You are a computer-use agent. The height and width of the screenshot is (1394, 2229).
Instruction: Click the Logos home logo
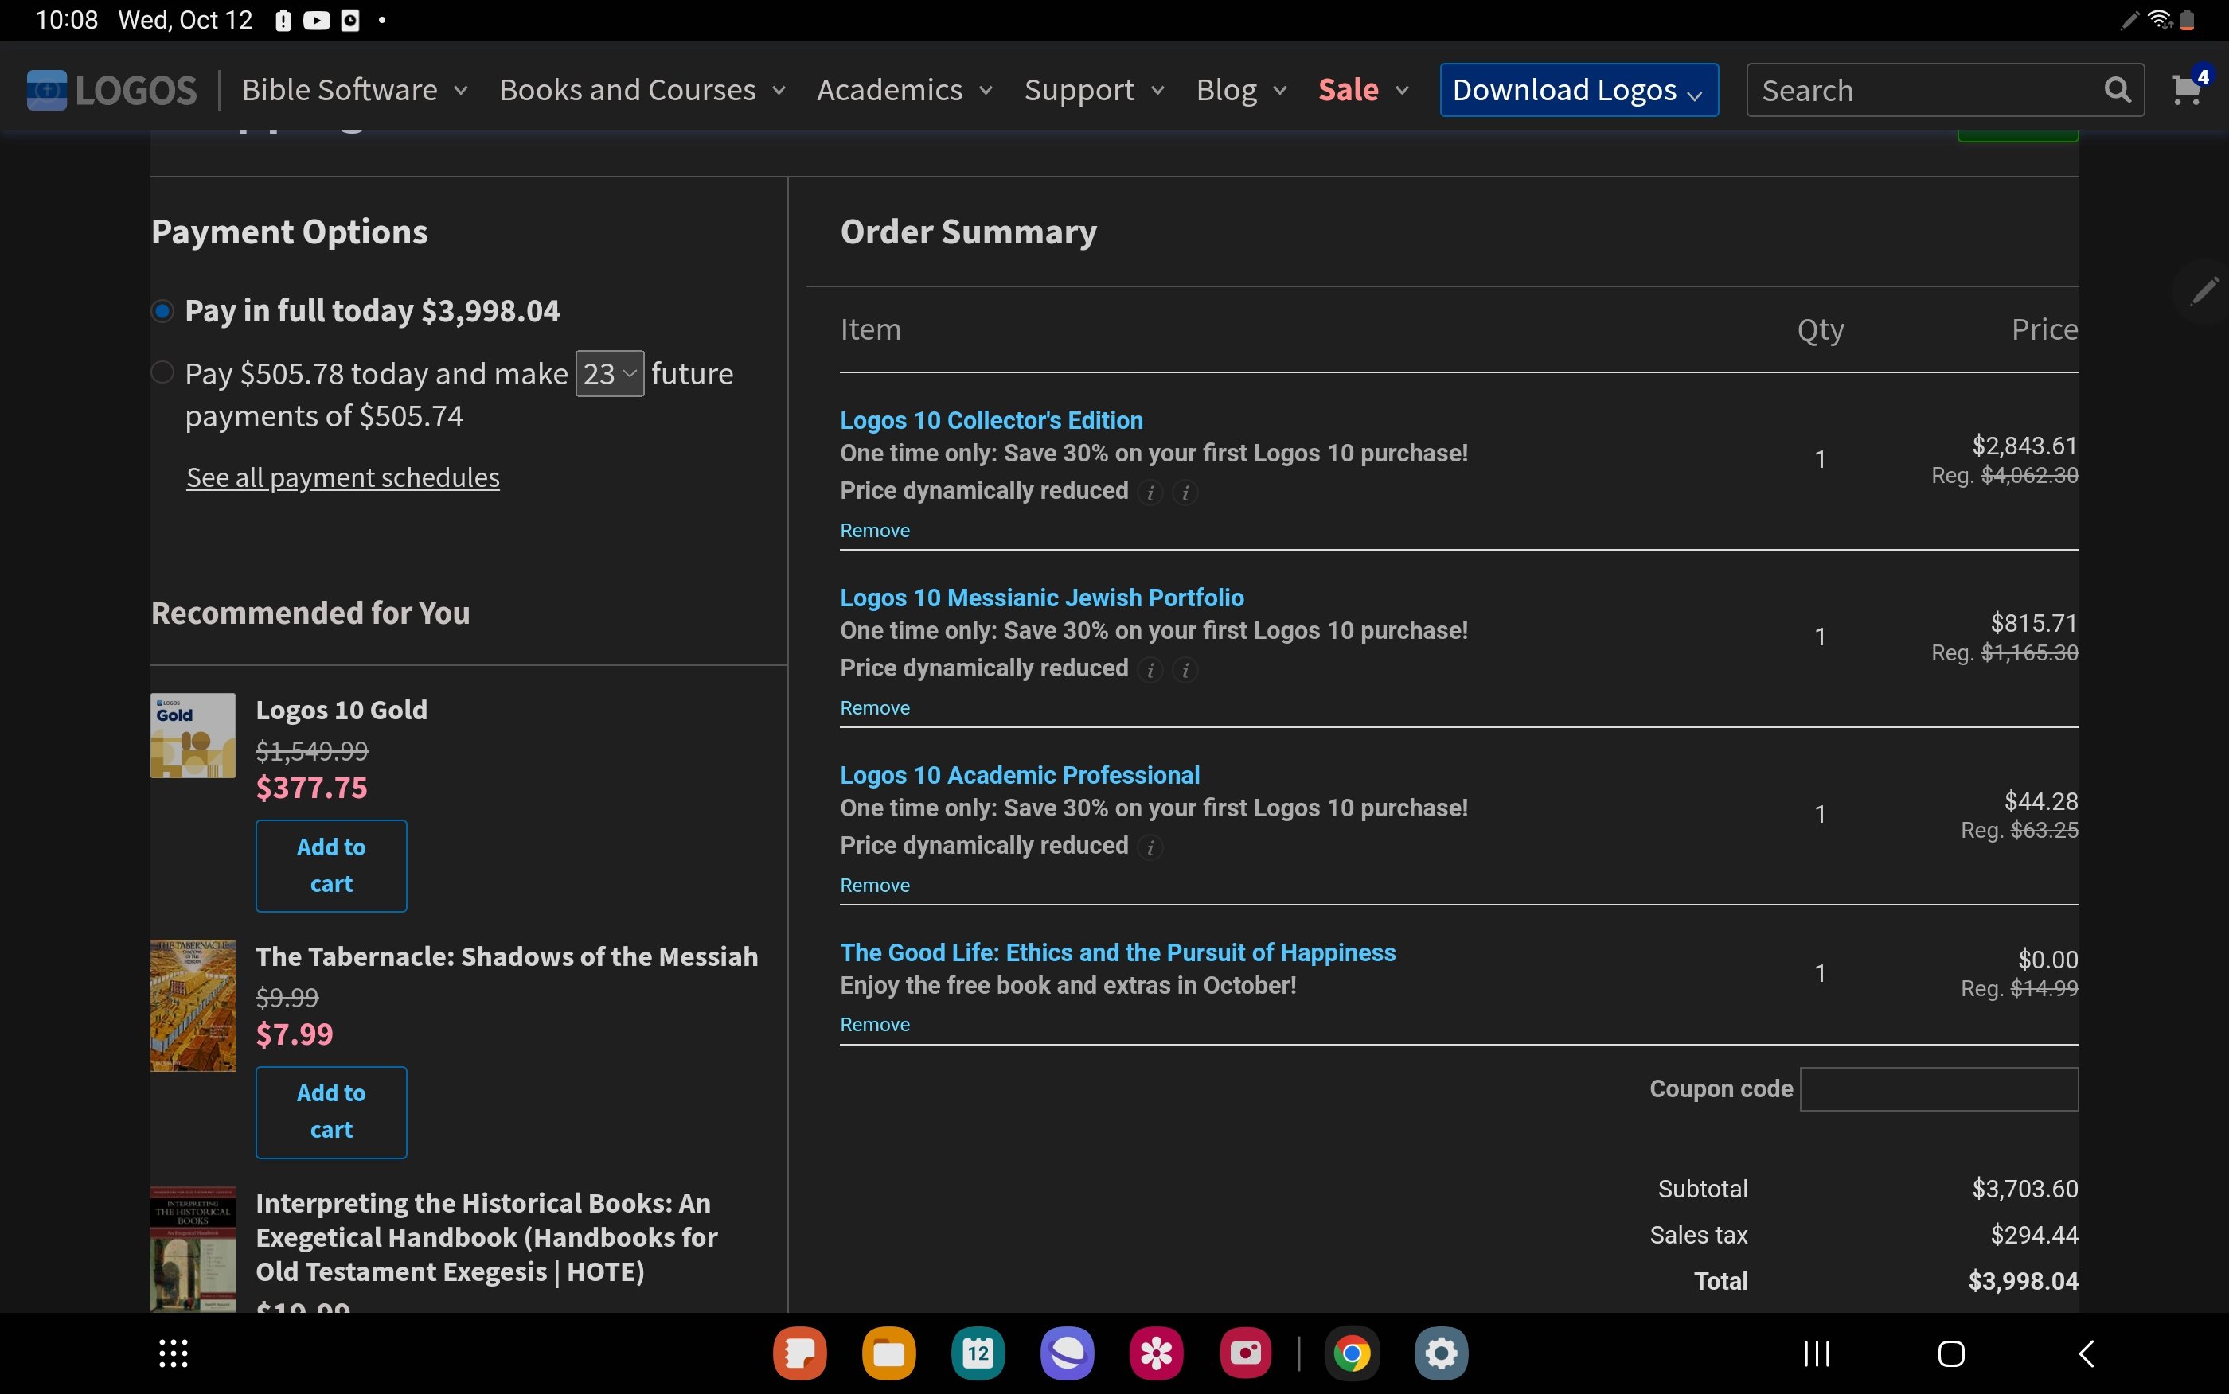(111, 89)
